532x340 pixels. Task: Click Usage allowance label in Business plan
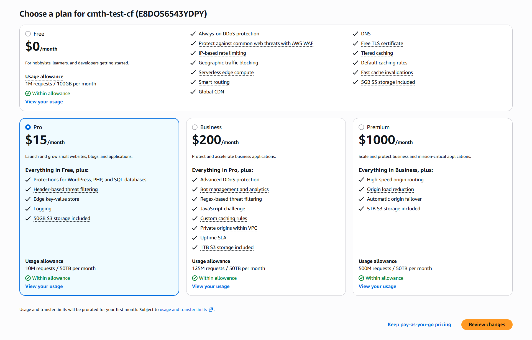point(211,261)
